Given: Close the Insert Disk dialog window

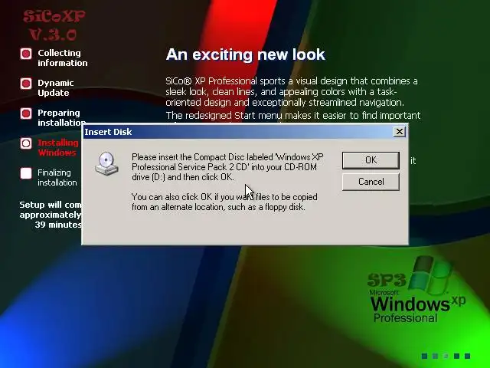Looking at the screenshot, I should click(x=400, y=132).
